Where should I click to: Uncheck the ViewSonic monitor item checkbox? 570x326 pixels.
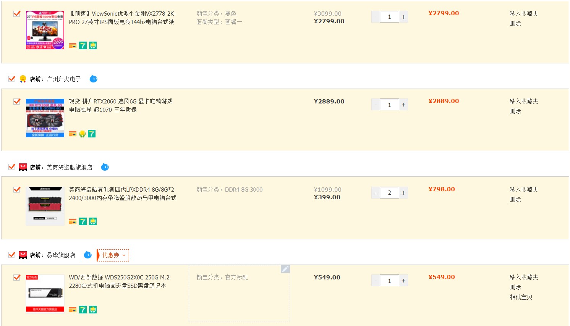click(x=16, y=14)
